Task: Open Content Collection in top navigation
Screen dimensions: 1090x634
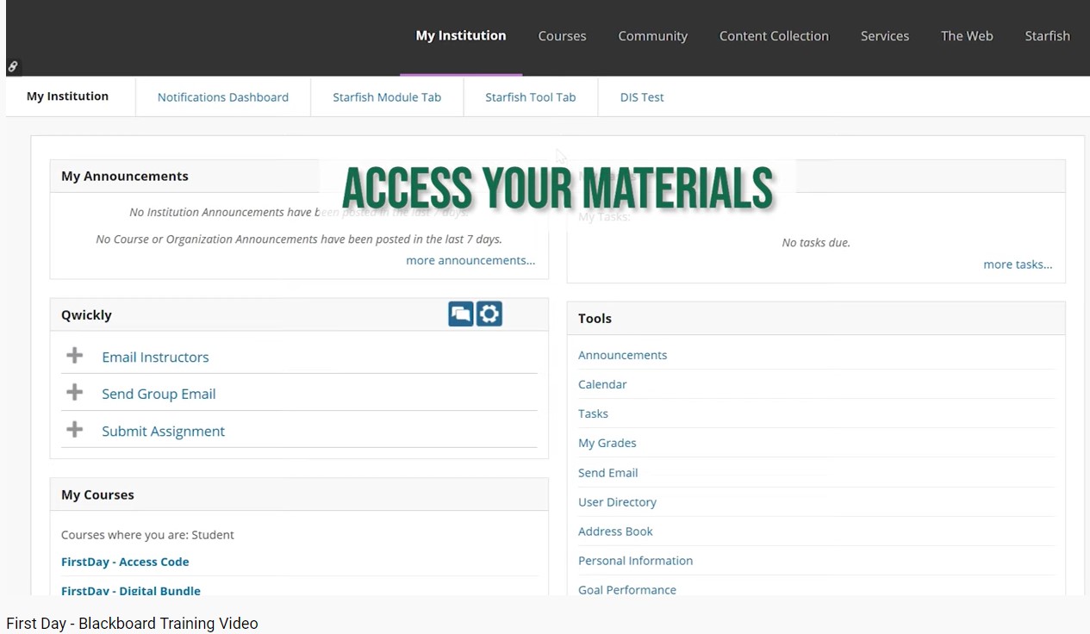Action: (x=774, y=36)
